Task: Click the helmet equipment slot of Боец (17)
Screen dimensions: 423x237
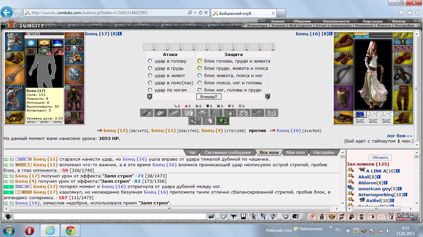Action: (x=15, y=42)
